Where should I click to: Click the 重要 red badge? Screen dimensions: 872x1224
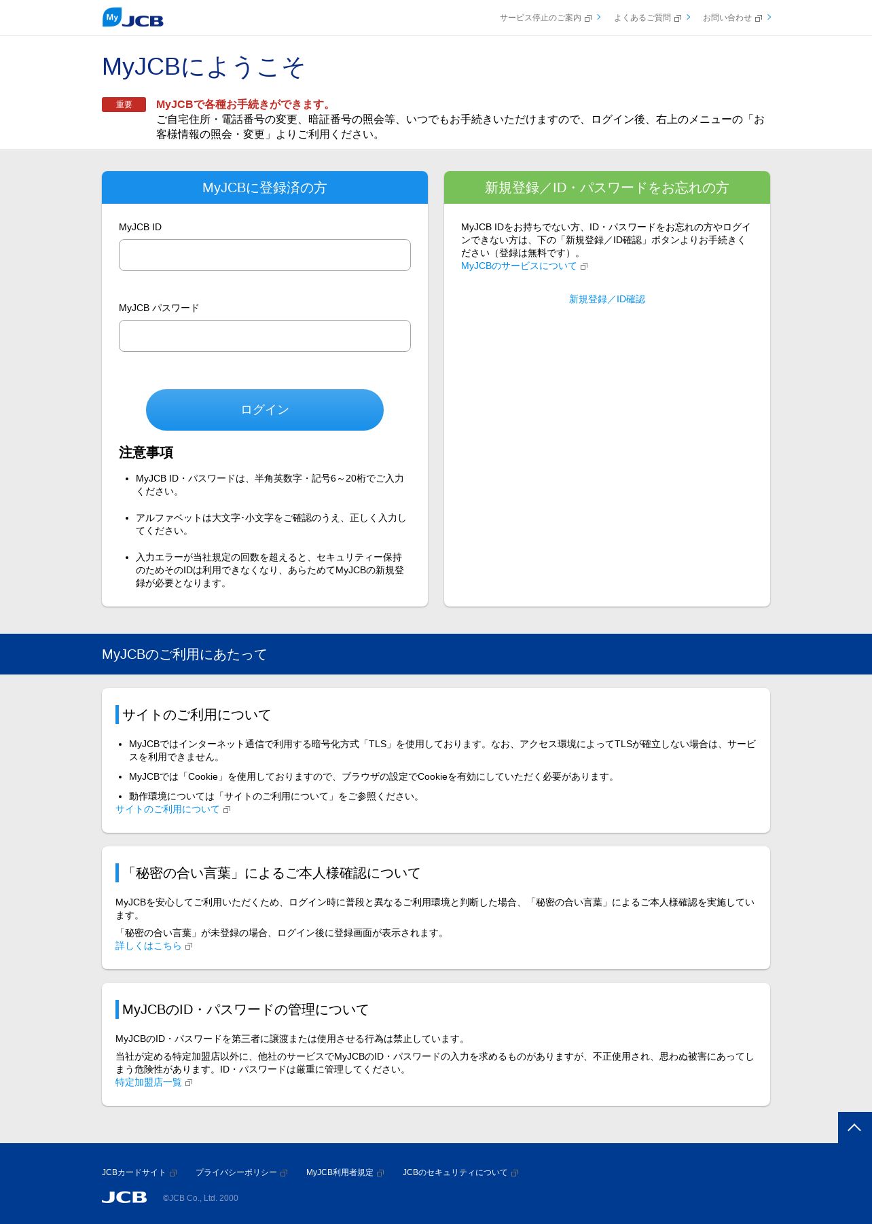coord(124,105)
